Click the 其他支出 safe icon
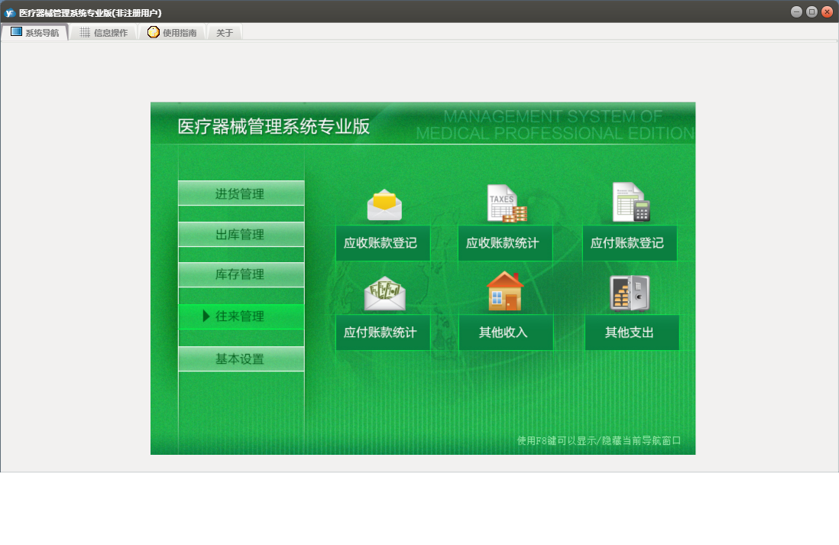This screenshot has height=545, width=839. [x=630, y=293]
